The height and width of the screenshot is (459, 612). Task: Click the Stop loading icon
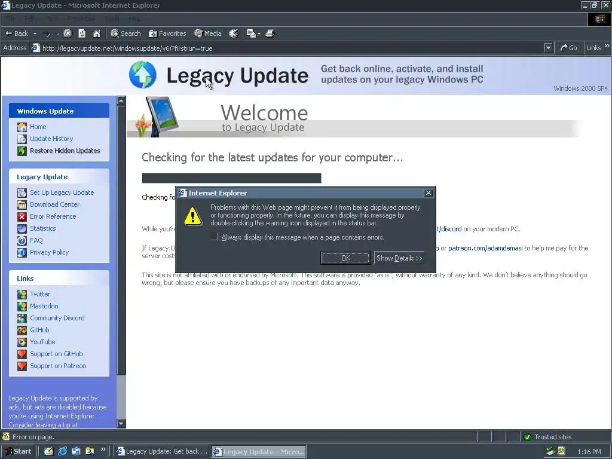pos(68,33)
